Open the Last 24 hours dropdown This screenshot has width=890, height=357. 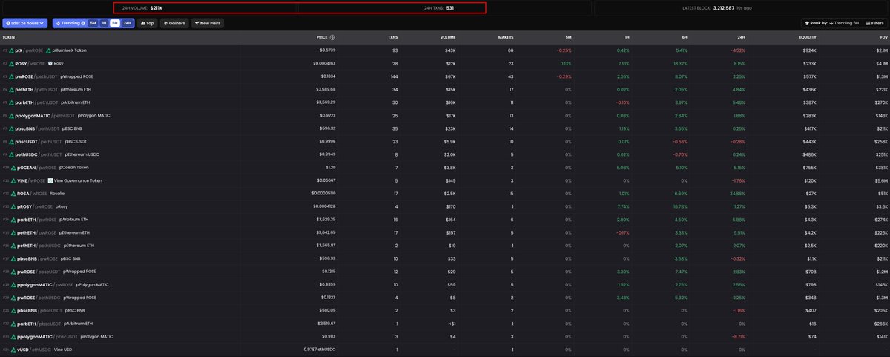25,23
